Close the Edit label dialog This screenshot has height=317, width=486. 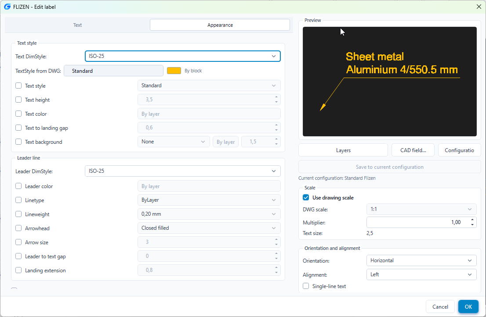479,7
